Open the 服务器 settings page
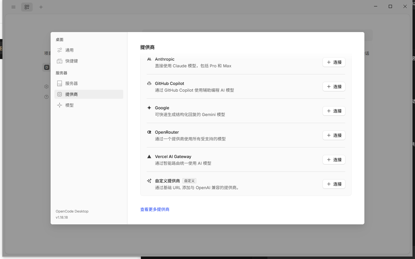 [89, 83]
